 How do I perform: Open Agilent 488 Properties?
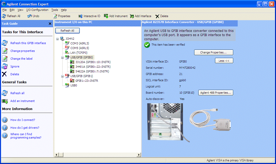click(216, 93)
